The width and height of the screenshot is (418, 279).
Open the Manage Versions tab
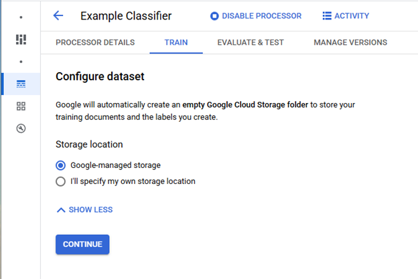tap(350, 43)
